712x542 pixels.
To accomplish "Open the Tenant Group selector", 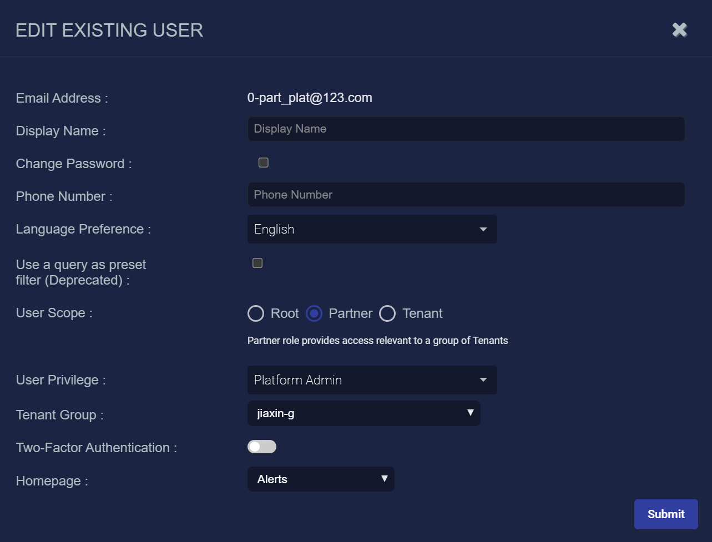I will click(363, 413).
